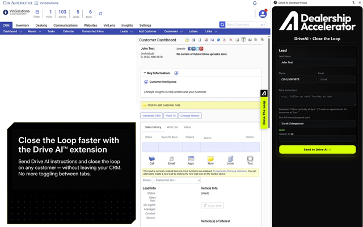Viewport: 363px width, 227px height.
Task: Click the Close The Loop side tab
Action: click(264, 113)
